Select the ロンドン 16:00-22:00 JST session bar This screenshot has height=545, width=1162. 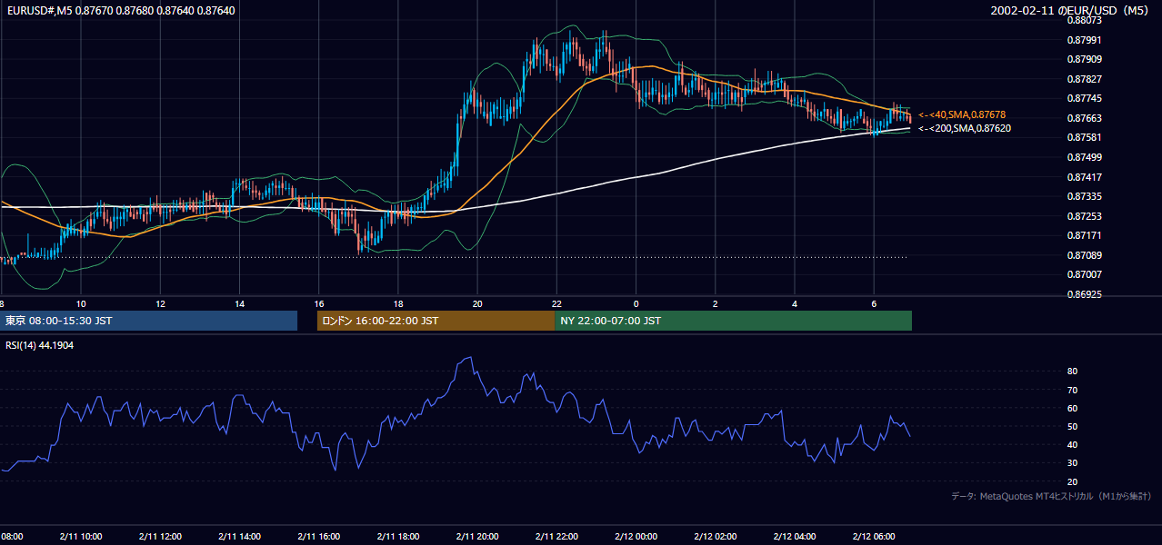coord(436,321)
